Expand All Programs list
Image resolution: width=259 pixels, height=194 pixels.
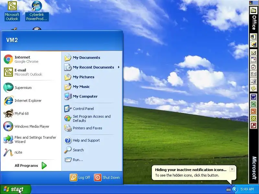tap(31, 166)
